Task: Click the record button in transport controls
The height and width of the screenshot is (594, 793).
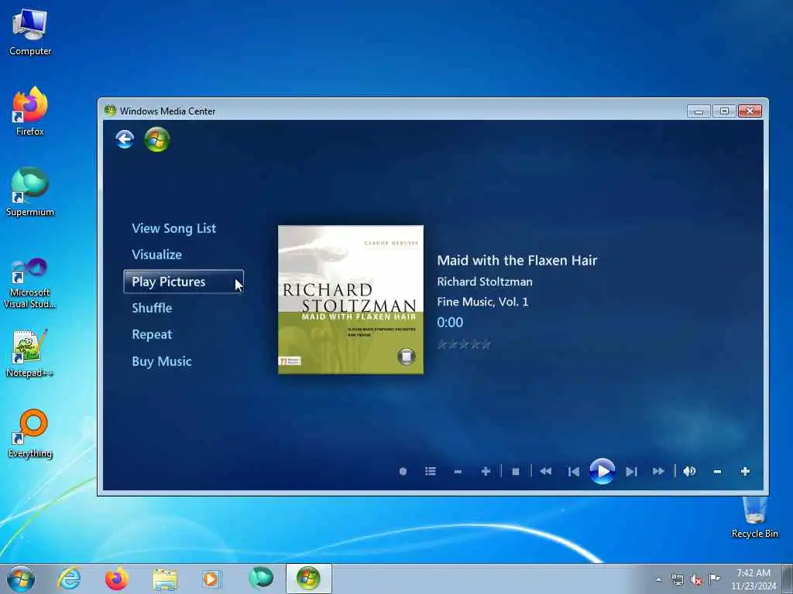Action: [x=403, y=471]
